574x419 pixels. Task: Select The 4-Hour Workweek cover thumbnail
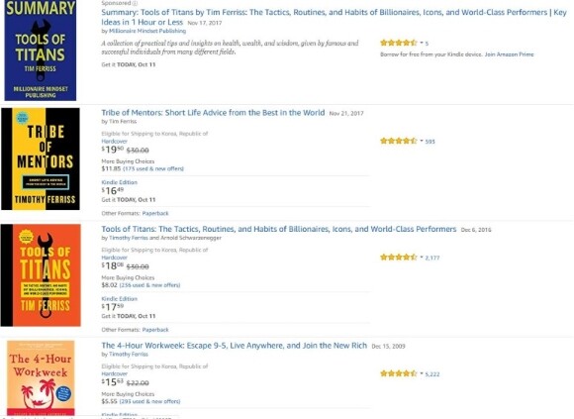(41, 378)
